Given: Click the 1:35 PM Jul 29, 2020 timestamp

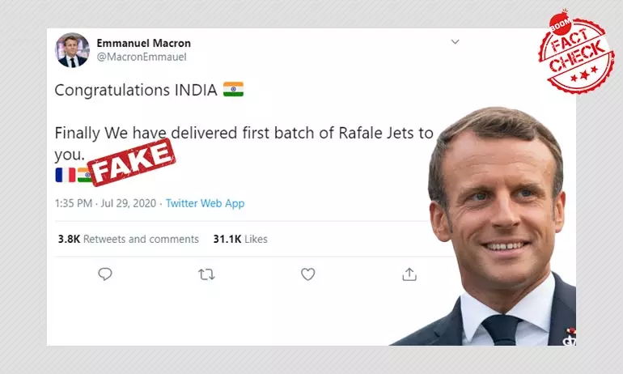Looking at the screenshot, I should (x=105, y=203).
